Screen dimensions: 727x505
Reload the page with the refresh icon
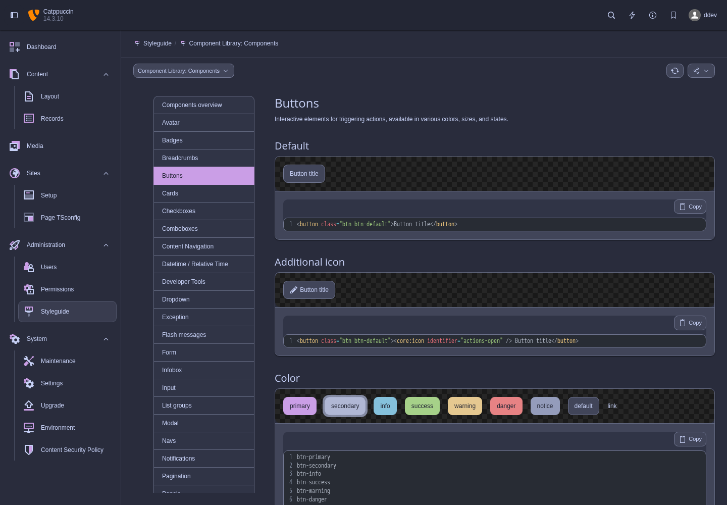[x=675, y=71]
